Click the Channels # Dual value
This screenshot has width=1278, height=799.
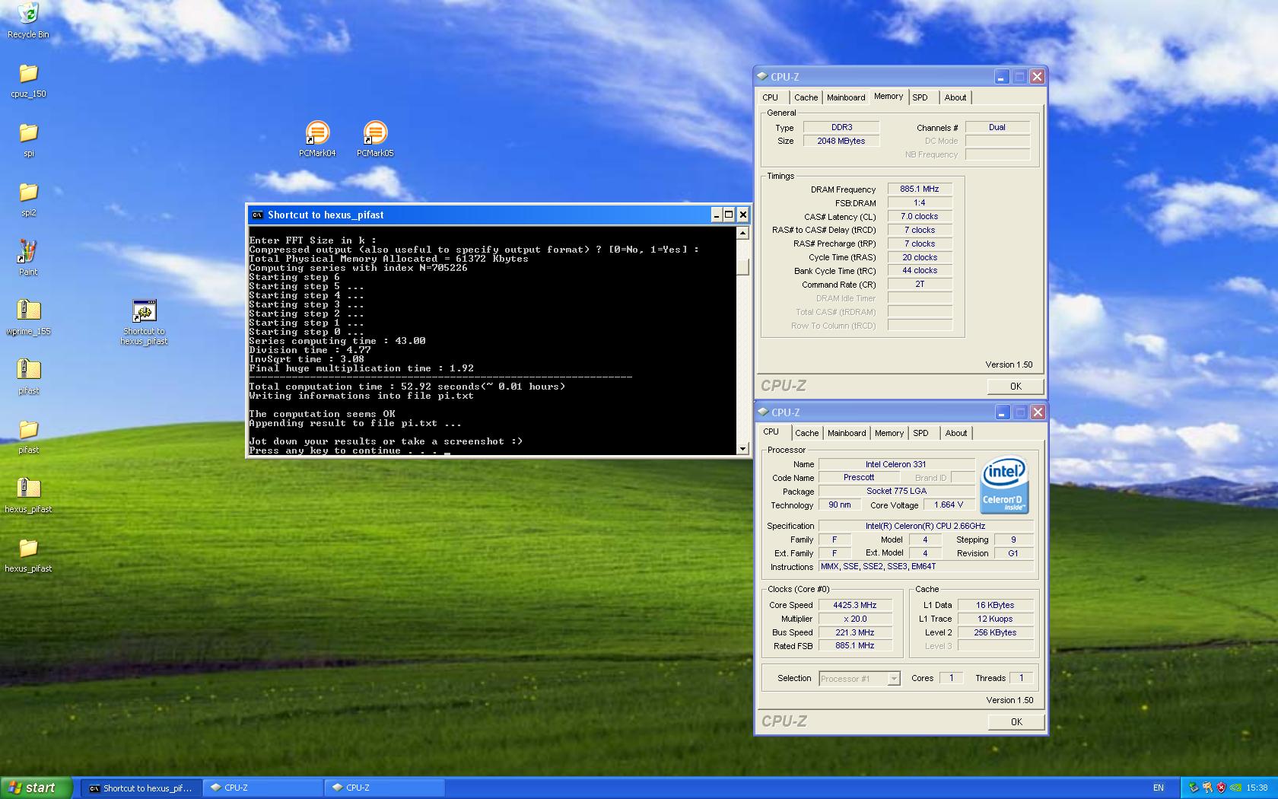pyautogui.click(x=997, y=127)
